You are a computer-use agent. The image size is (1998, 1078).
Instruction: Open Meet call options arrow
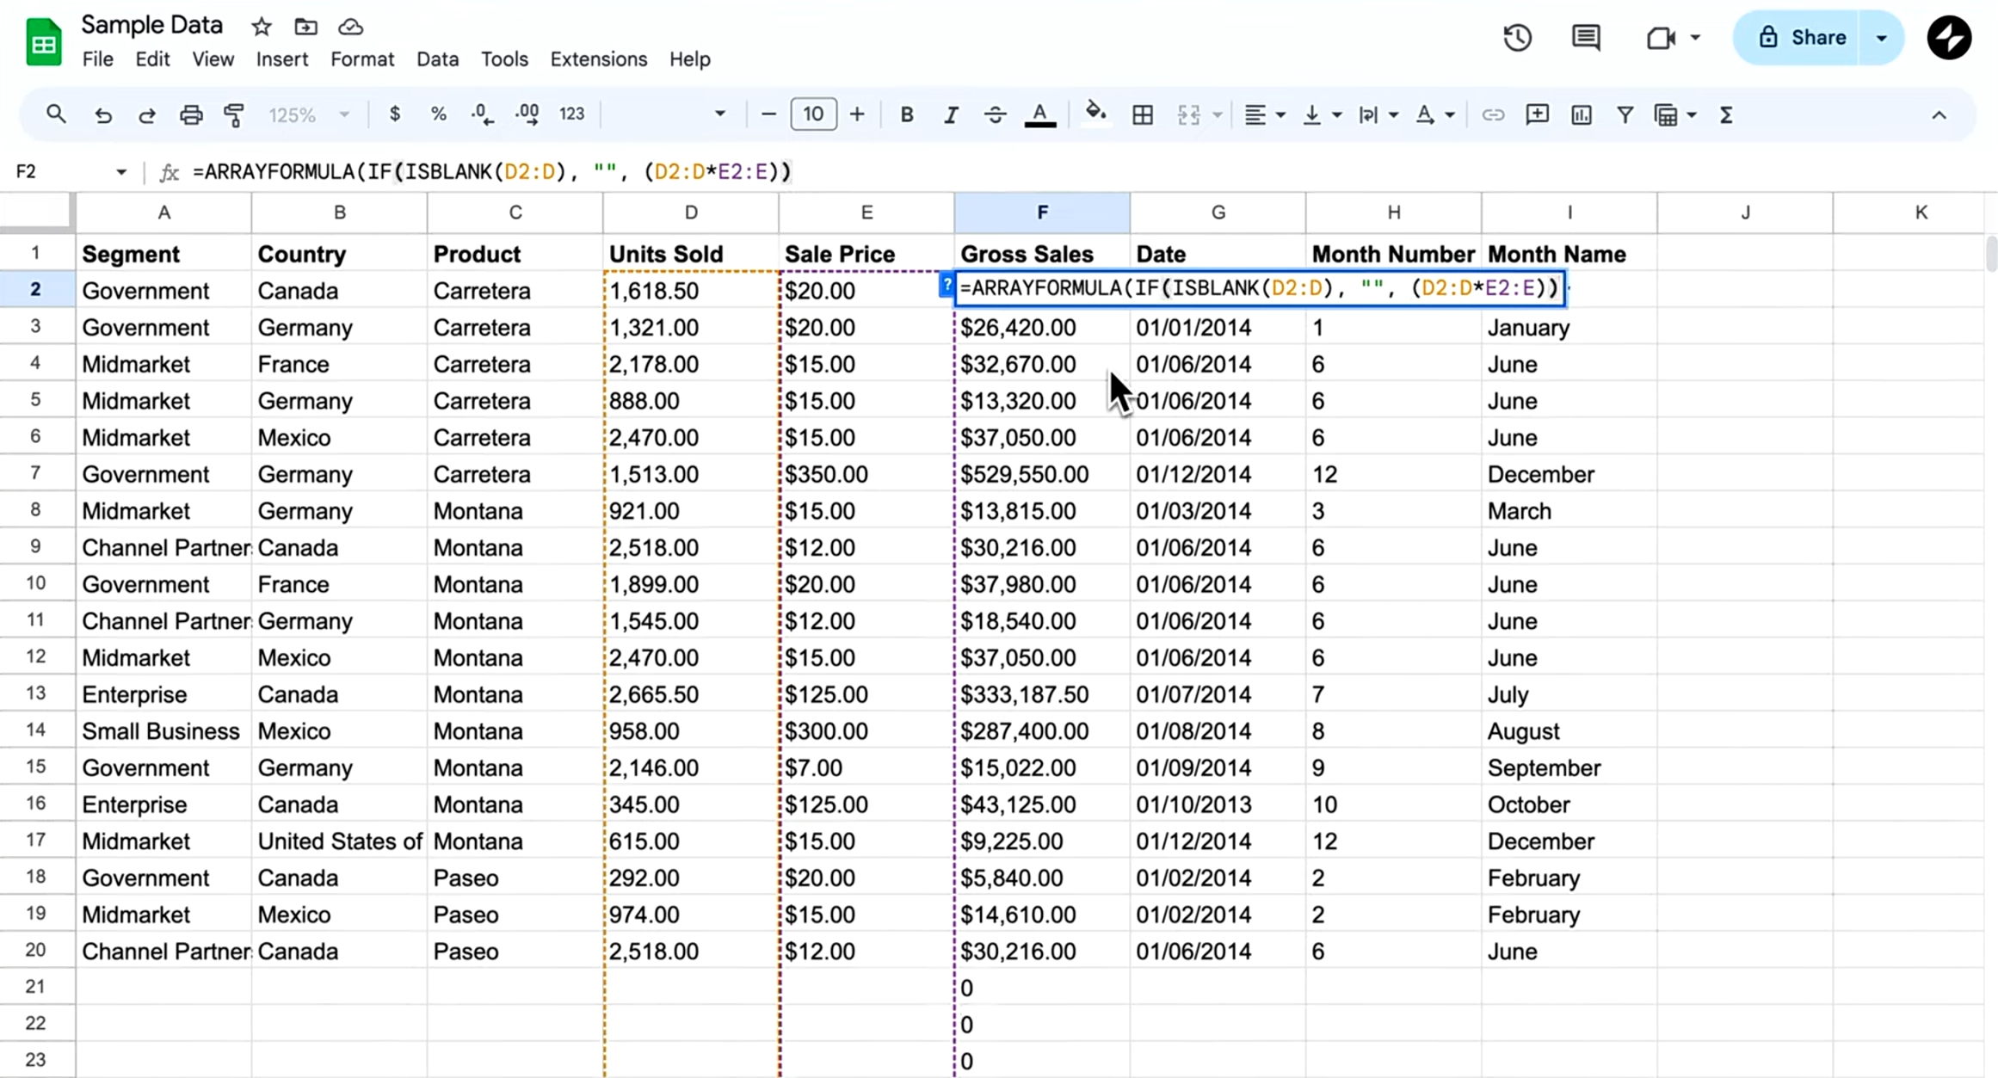click(x=1695, y=38)
